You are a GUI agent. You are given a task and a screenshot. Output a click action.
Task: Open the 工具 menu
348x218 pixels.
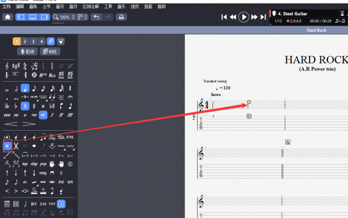tap(108, 7)
